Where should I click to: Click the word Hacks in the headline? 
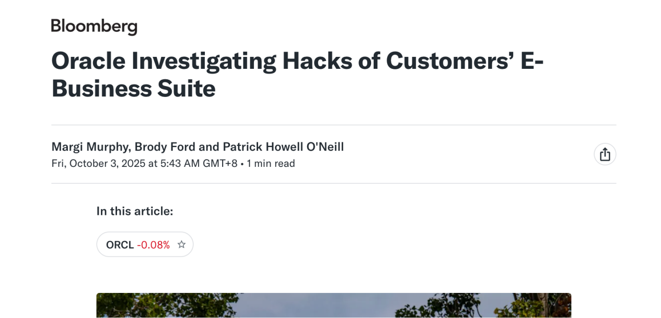318,61
